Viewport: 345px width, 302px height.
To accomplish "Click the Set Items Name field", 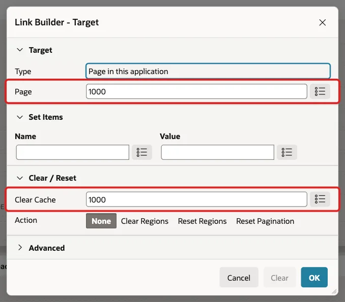I will click(x=73, y=152).
